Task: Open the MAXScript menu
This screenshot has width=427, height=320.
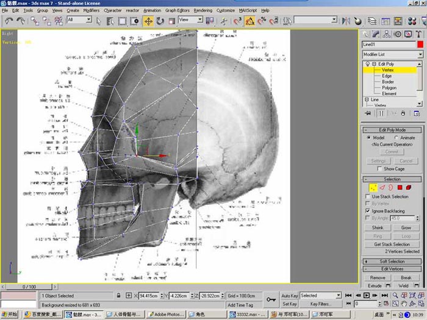Action: click(248, 10)
